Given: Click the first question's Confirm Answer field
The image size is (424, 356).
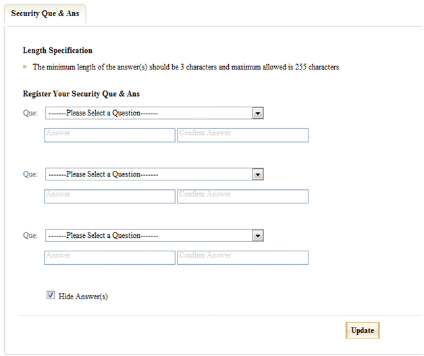Looking at the screenshot, I should point(242,135).
